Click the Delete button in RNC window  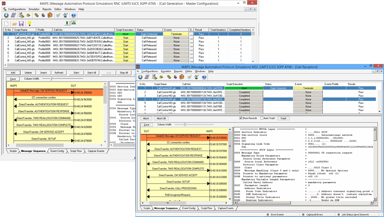tap(28, 73)
